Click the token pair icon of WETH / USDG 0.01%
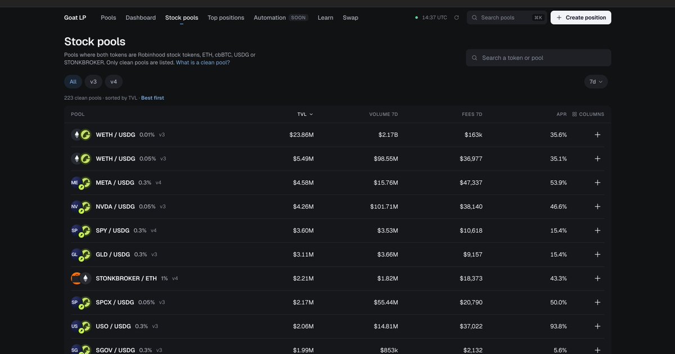The image size is (675, 354). coord(81,135)
